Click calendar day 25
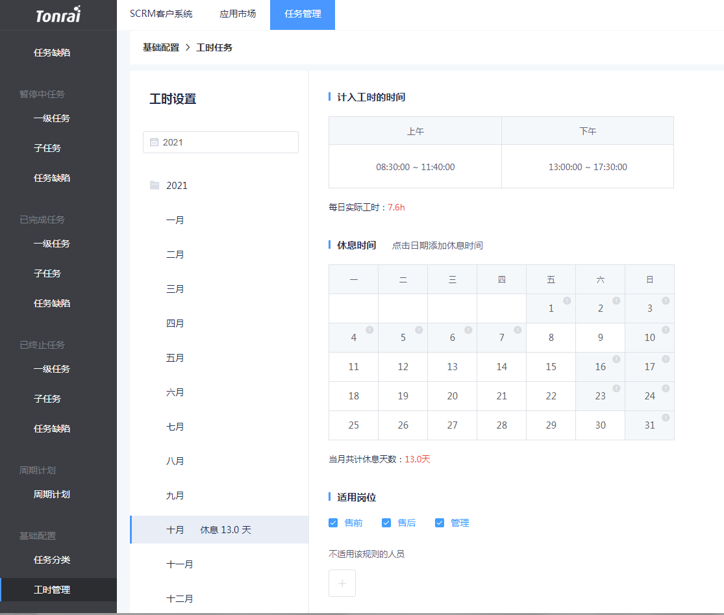Screen dimensions: 724x615 point(354,425)
